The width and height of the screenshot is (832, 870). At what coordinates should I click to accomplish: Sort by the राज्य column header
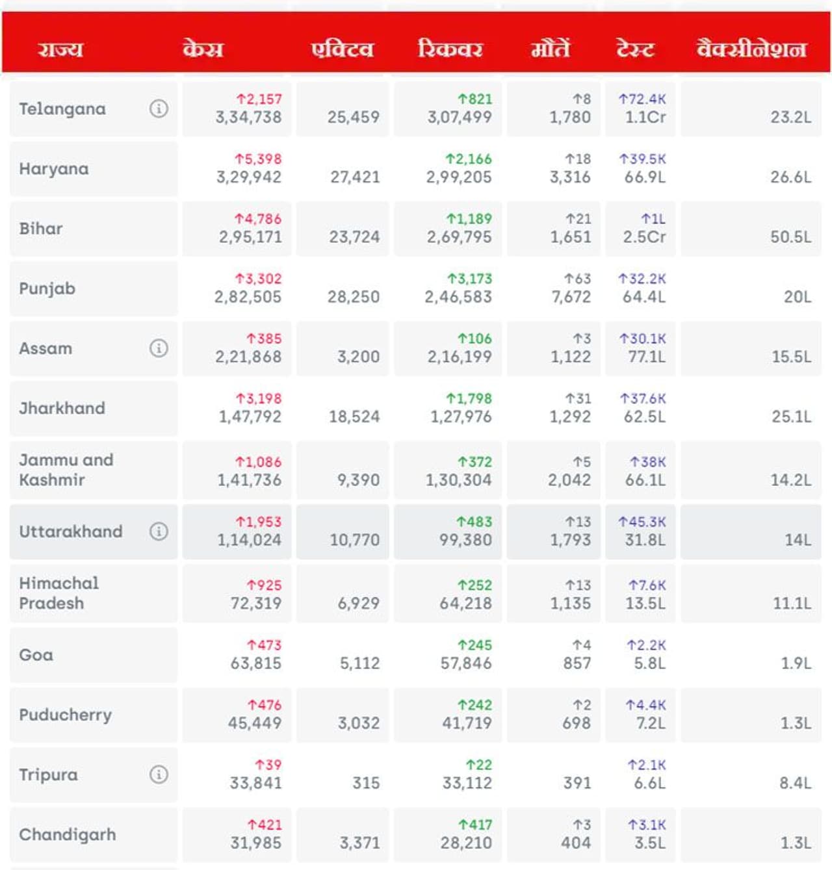[60, 49]
